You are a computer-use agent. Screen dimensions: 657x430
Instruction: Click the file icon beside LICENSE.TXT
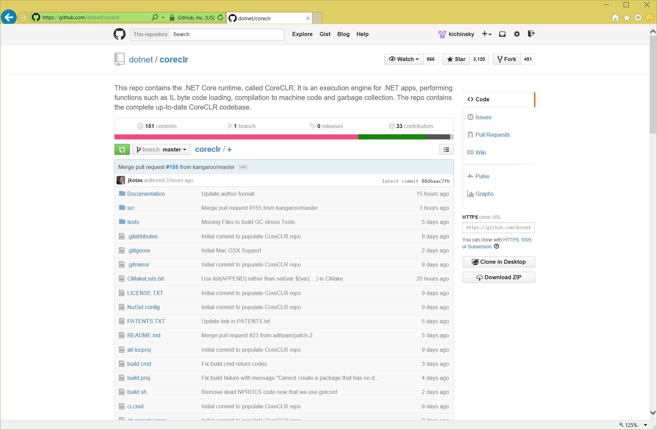coord(122,293)
